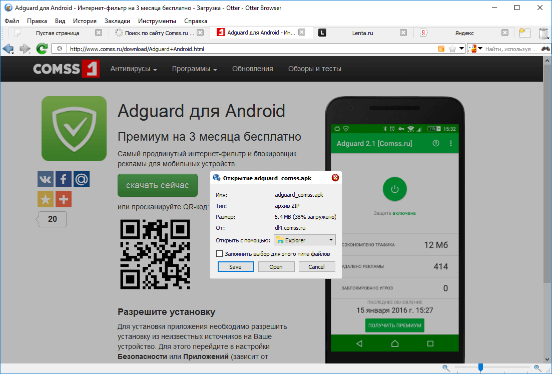Viewport: 552px width, 374px height.
Task: Click the red plus share icon
Action: [64, 199]
